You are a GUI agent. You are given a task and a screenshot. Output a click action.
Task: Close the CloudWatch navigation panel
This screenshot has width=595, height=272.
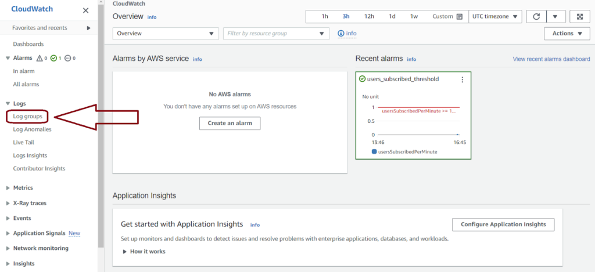(86, 10)
